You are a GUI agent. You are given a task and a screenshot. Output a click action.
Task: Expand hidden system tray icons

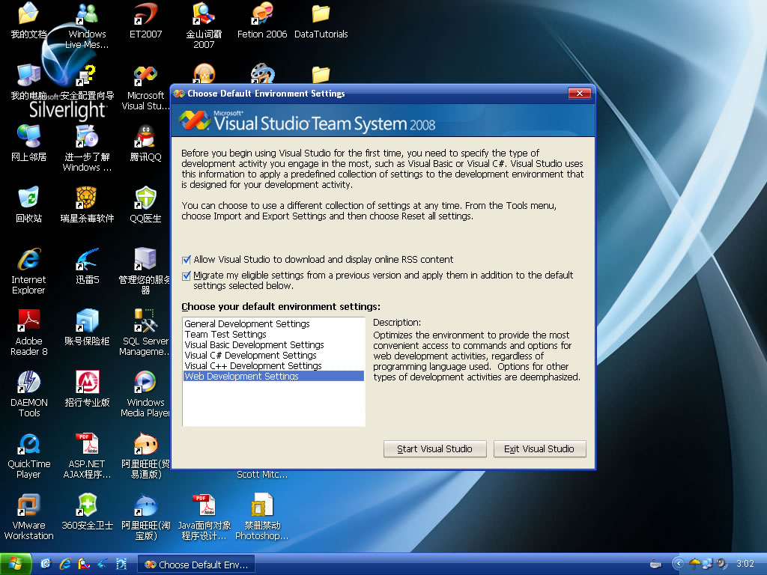(x=679, y=563)
